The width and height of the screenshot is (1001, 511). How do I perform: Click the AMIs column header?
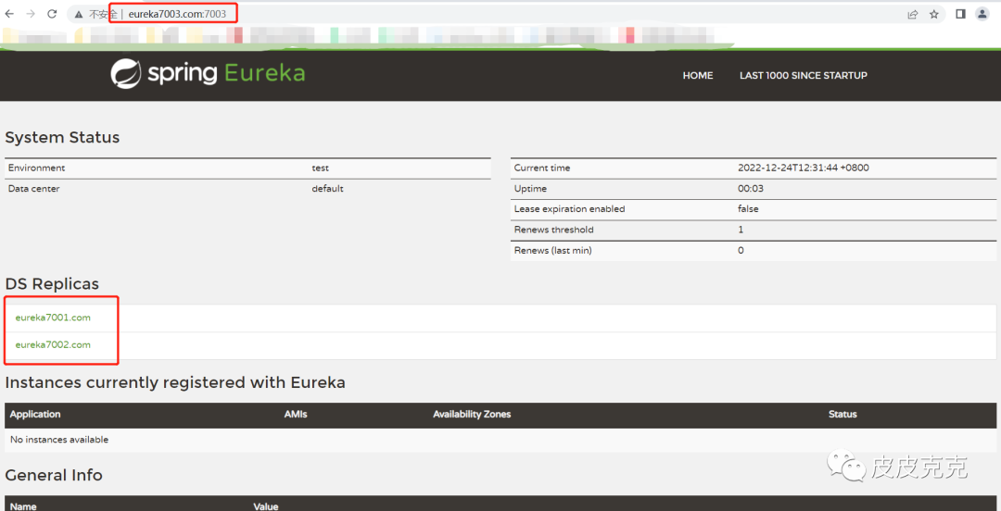coord(296,414)
